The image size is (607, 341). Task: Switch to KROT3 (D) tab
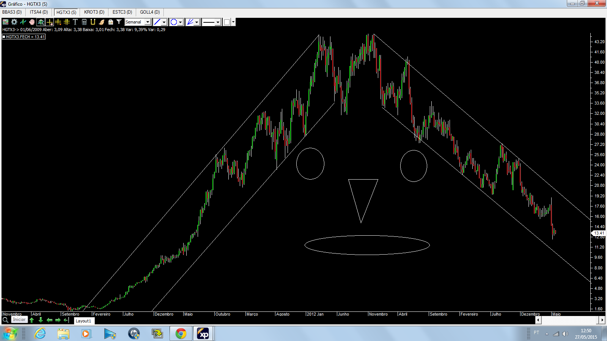94,12
